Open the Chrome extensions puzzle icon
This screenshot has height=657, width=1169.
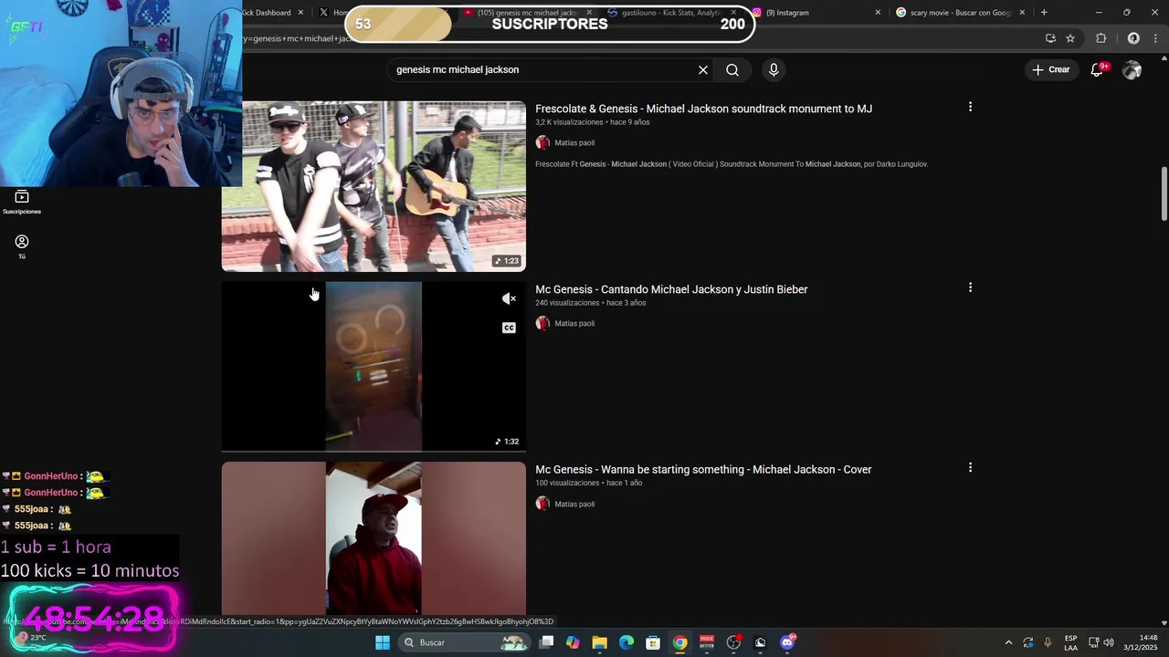coord(1101,38)
